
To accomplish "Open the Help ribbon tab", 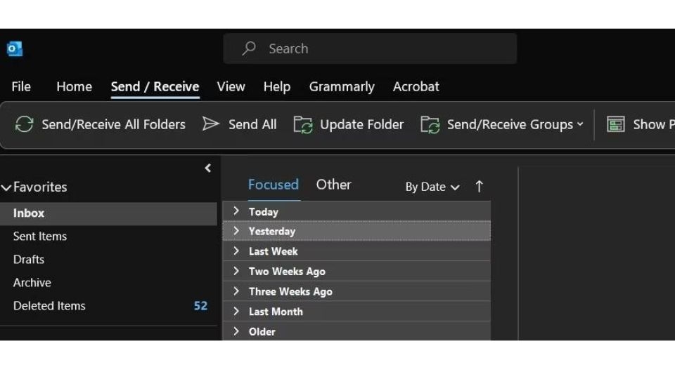I will (x=277, y=87).
